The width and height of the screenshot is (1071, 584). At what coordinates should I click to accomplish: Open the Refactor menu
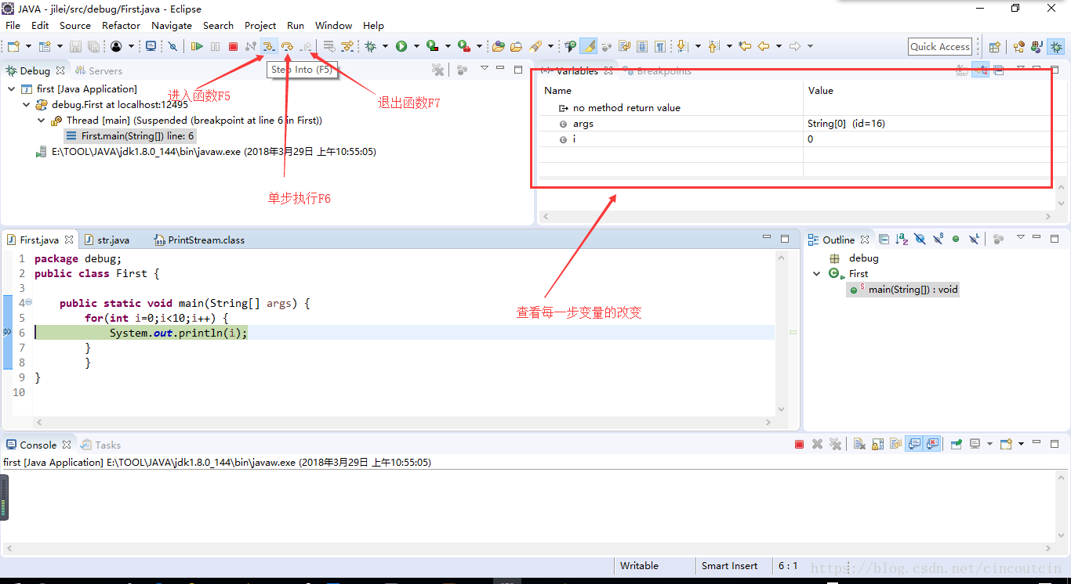click(121, 25)
